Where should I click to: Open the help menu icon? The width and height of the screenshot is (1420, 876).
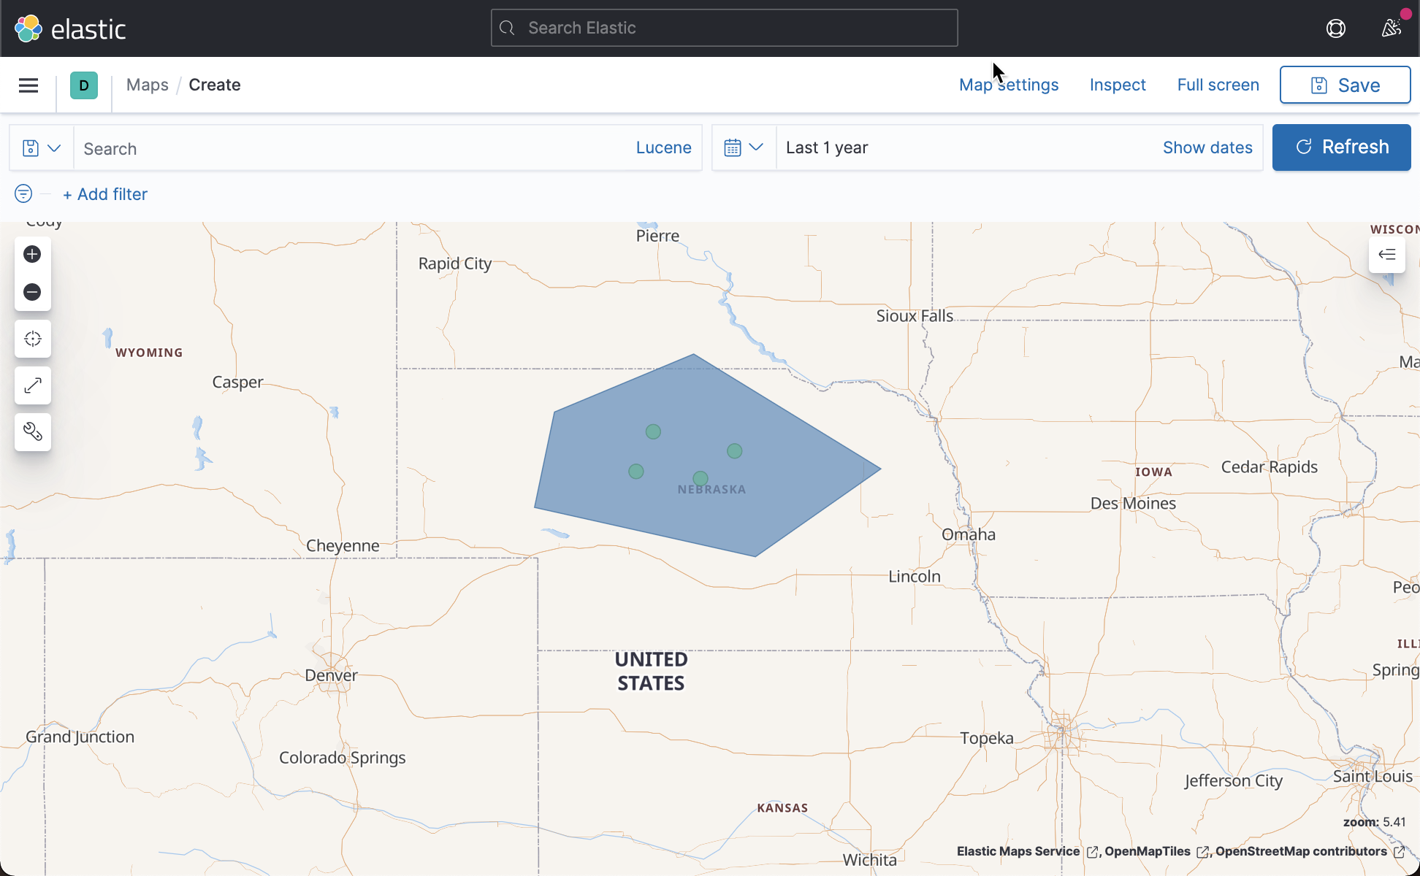[1335, 28]
